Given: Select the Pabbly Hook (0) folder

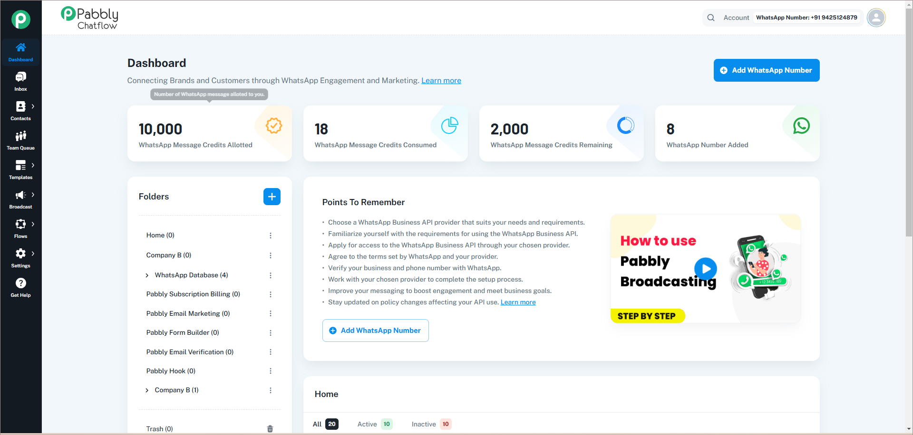Looking at the screenshot, I should coord(171,371).
